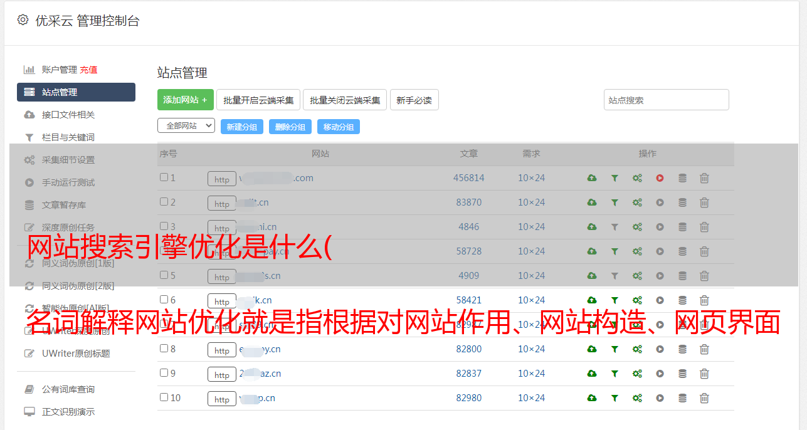Open 栏目与关键词 in the sidebar
This screenshot has width=807, height=430.
click(68, 137)
